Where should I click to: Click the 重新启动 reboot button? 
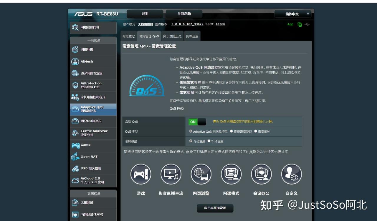pyautogui.click(x=184, y=14)
